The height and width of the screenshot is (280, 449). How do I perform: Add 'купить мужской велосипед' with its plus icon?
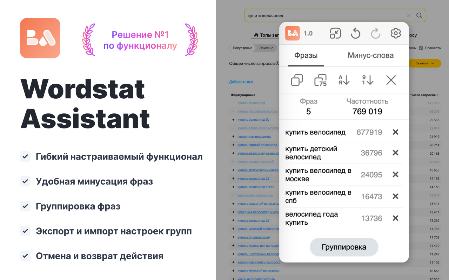233,271
